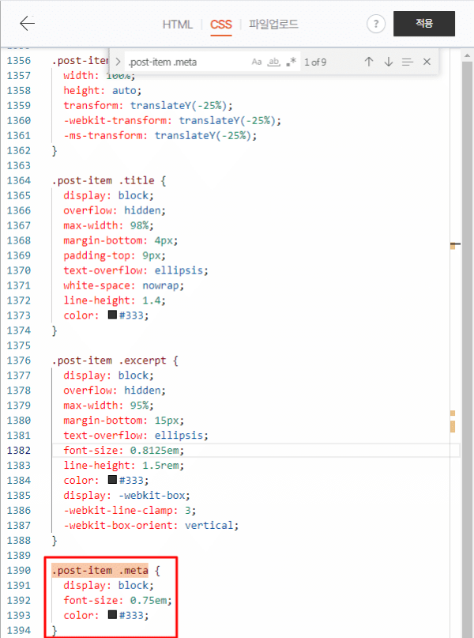Switch to the HTML tab
The image size is (474, 638).
[x=177, y=25]
